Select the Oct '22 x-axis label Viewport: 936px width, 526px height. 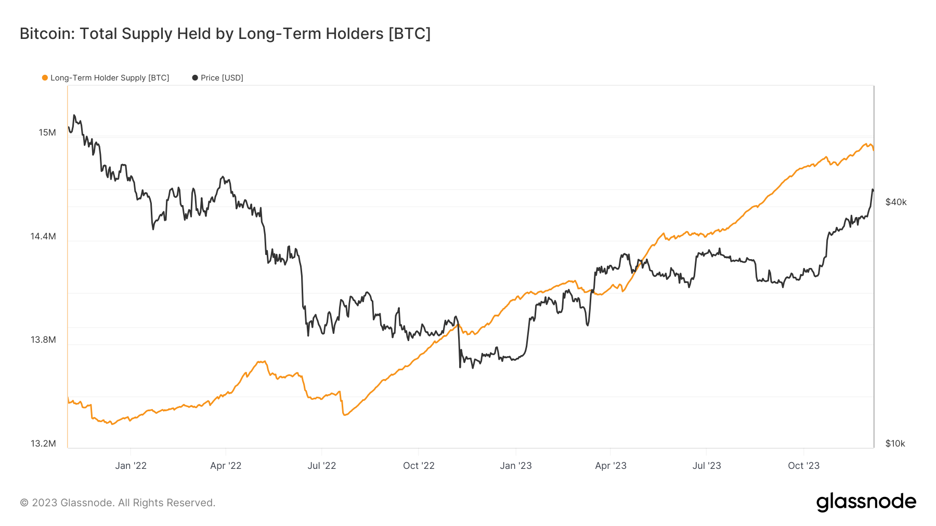419,466
